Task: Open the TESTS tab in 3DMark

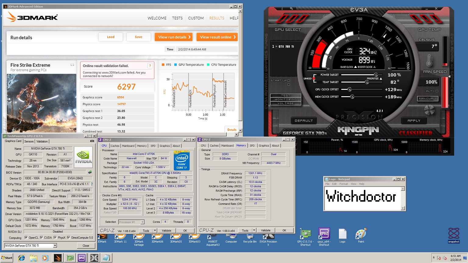Action: pos(177,18)
